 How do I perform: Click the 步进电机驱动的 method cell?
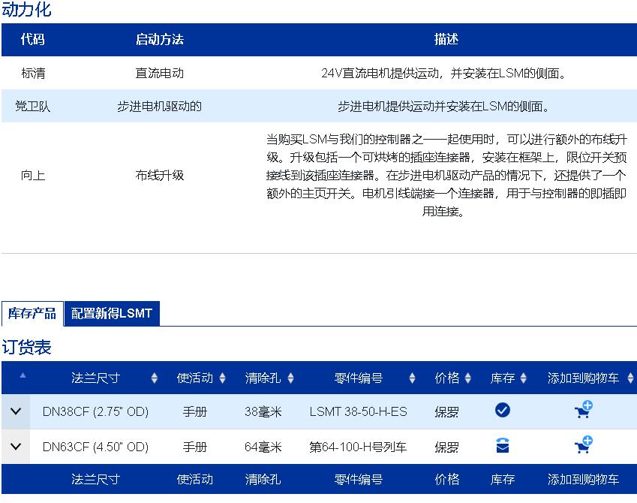(159, 106)
